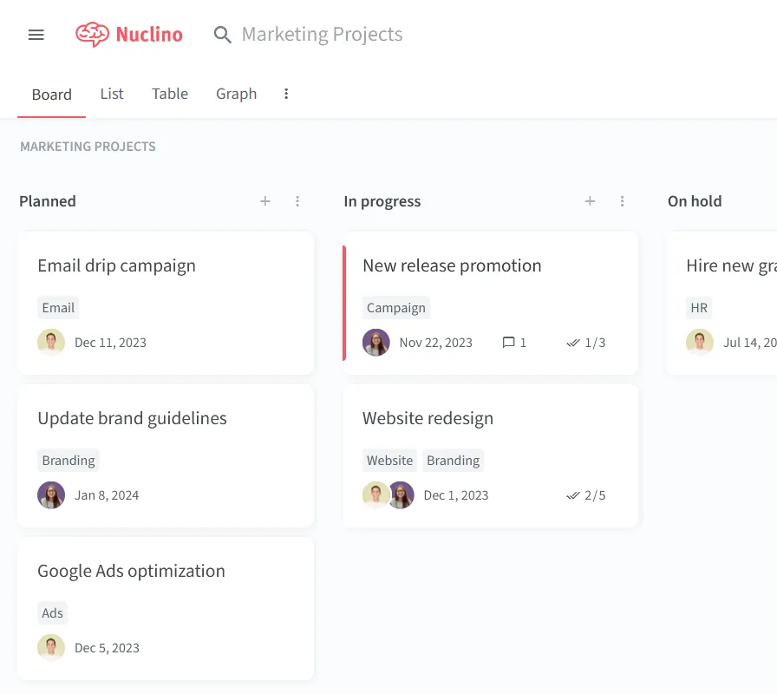
Task: Click the Website tag on Website redesign
Action: point(389,461)
